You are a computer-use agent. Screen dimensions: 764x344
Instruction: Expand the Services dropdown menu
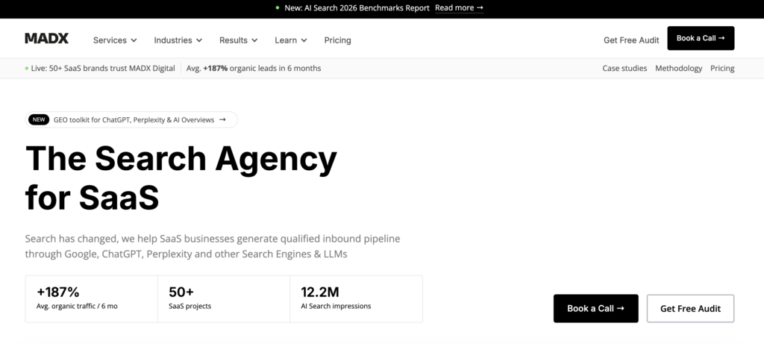(115, 40)
